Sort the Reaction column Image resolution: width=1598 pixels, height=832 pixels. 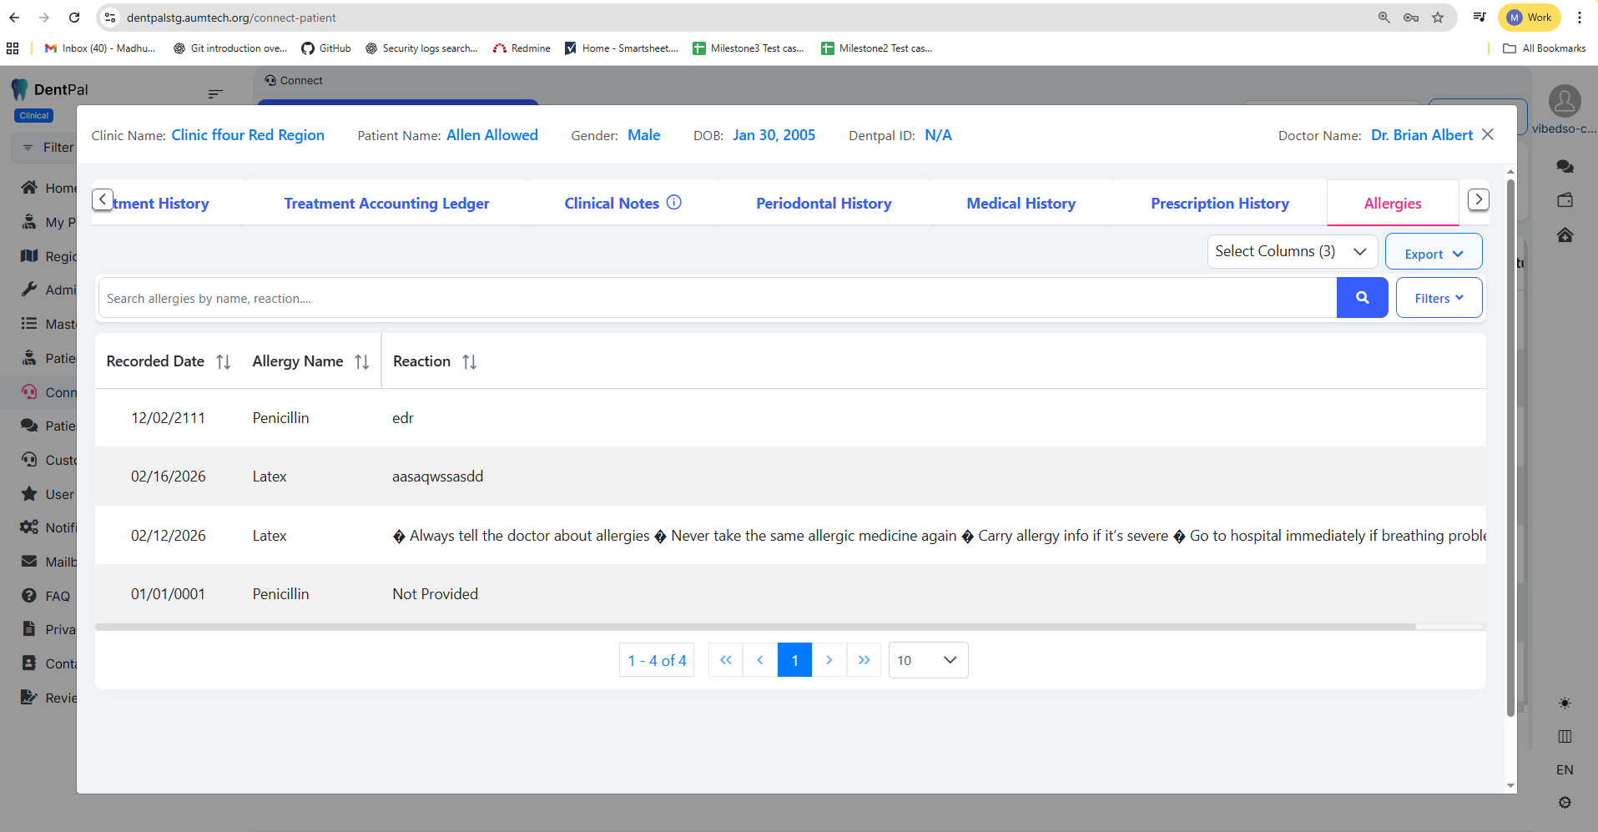469,362
